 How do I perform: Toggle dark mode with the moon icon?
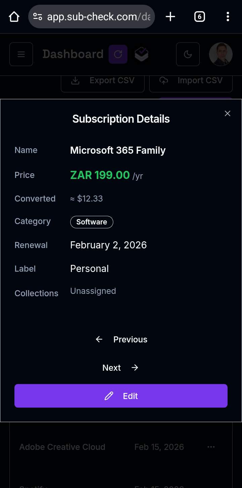pos(188,54)
